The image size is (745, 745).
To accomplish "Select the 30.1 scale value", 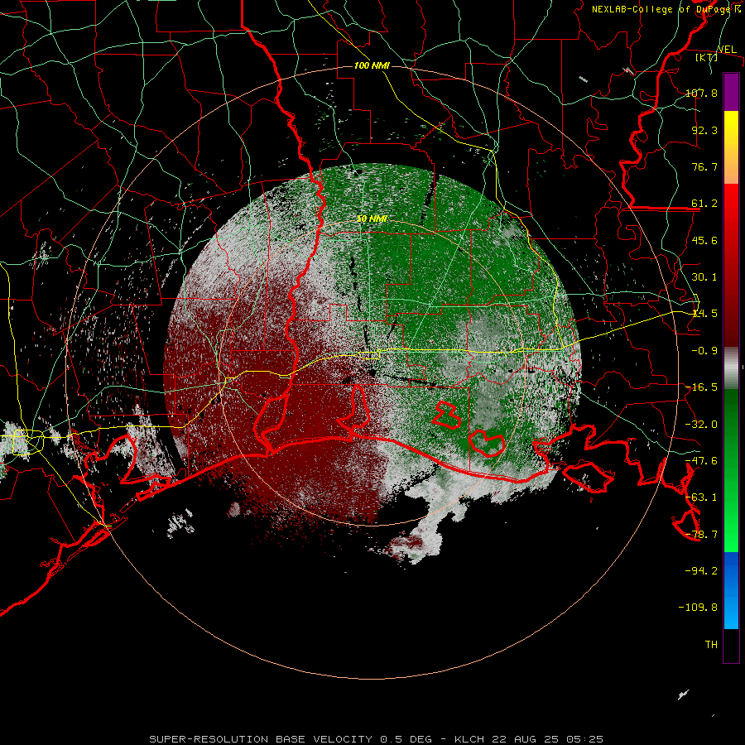I will [704, 277].
